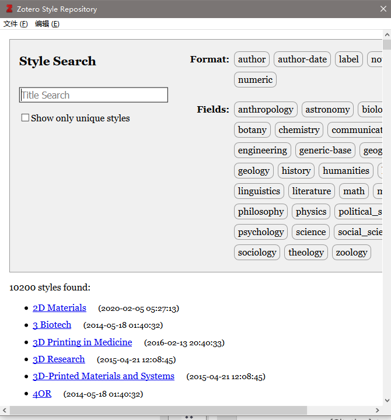The image size is (391, 420).
Task: Select the philosophy field tag
Action: click(261, 211)
